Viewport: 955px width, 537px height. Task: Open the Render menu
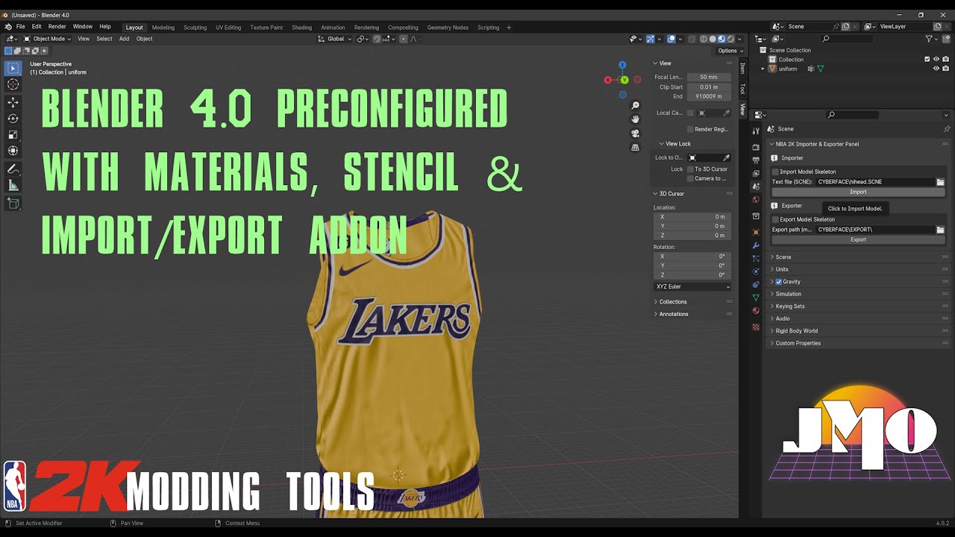(x=57, y=27)
